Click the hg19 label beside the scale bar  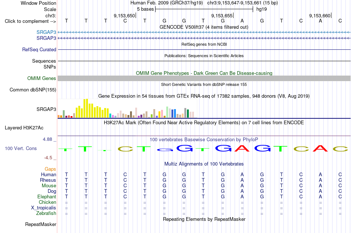point(262,9)
